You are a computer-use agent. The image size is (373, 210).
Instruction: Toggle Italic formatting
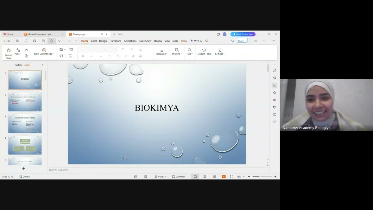point(92,56)
